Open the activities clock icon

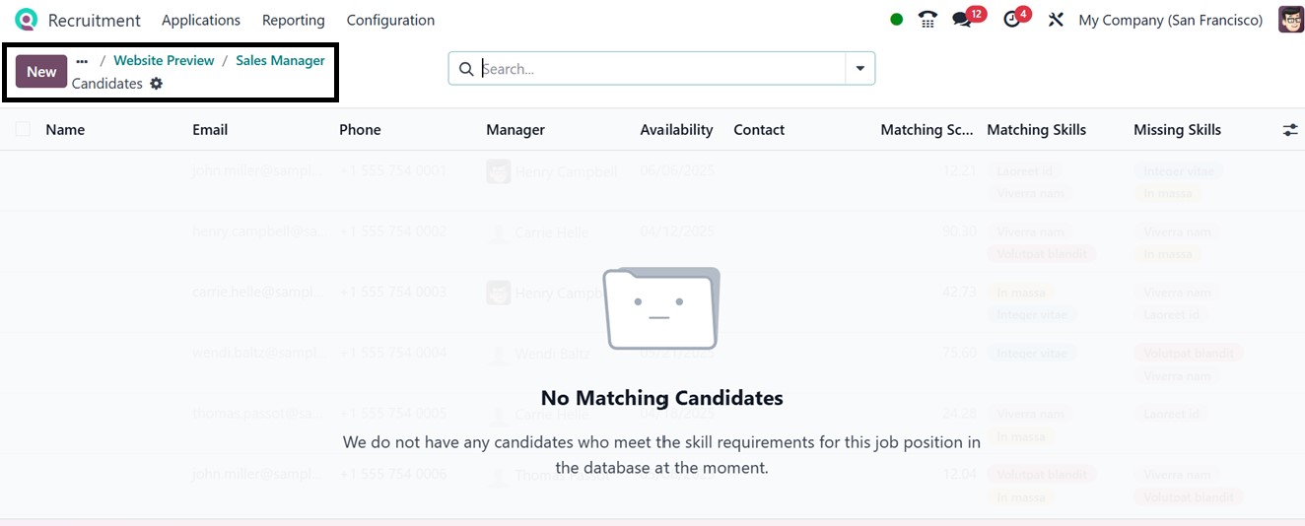coord(1012,20)
